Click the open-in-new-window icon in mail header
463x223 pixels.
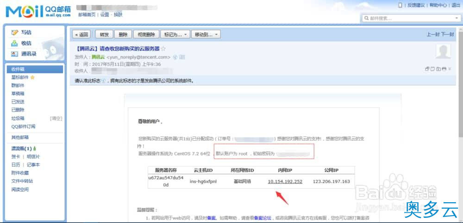[427, 69]
